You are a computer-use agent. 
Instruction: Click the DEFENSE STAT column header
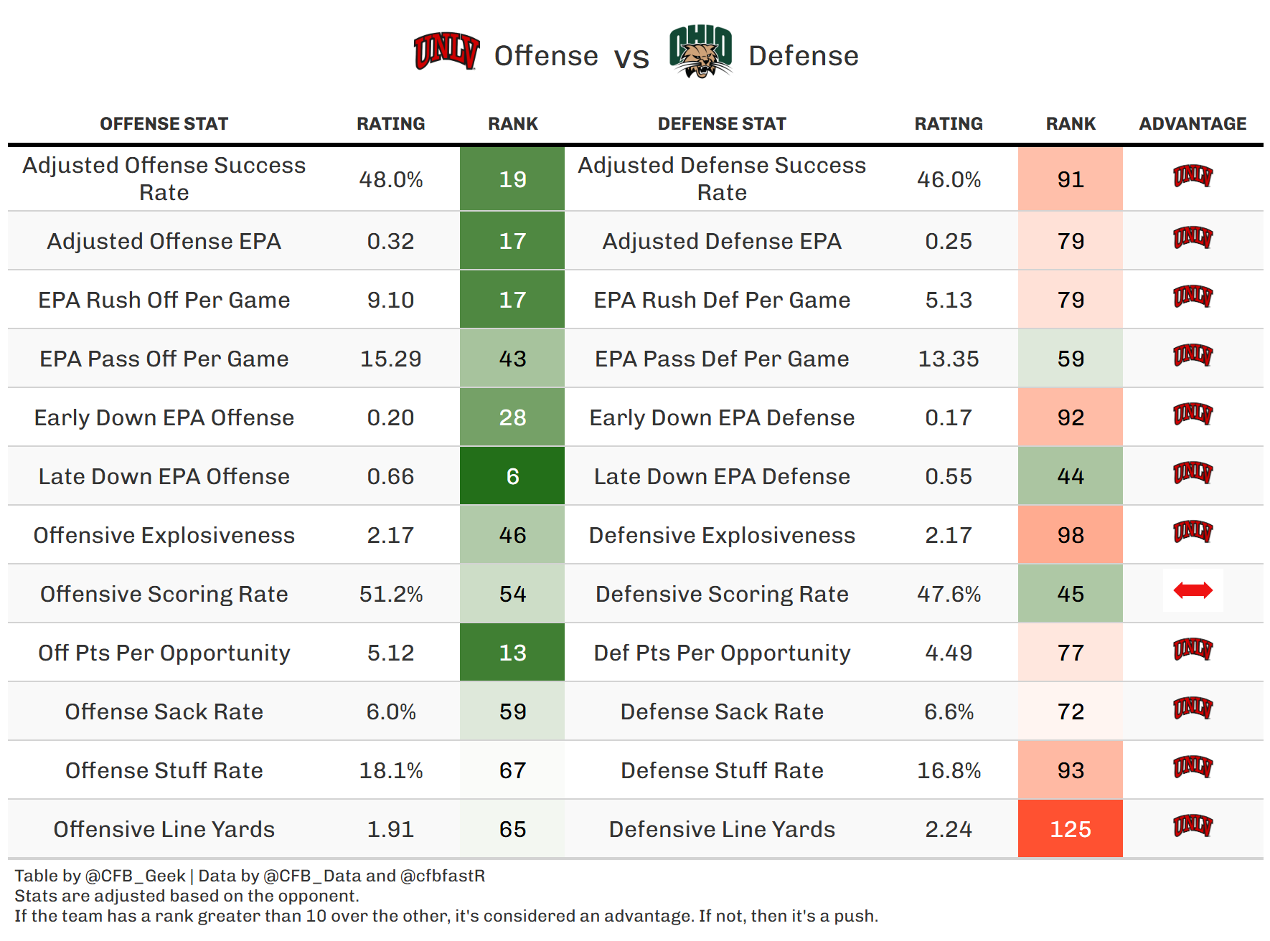(x=722, y=124)
